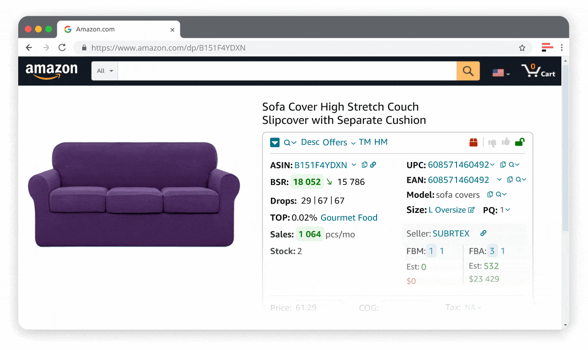Search the Model with its magnifier icon
The height and width of the screenshot is (350, 588).
coord(499,194)
